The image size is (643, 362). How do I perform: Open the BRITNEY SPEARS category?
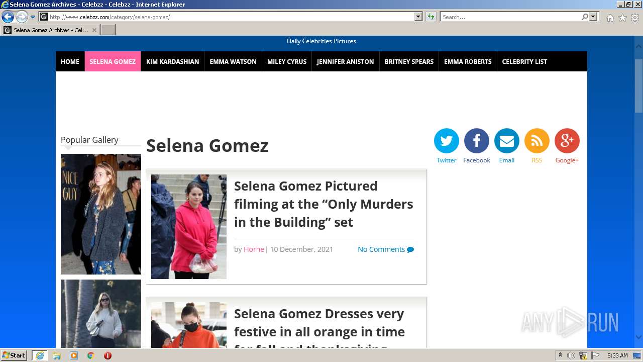tap(409, 61)
